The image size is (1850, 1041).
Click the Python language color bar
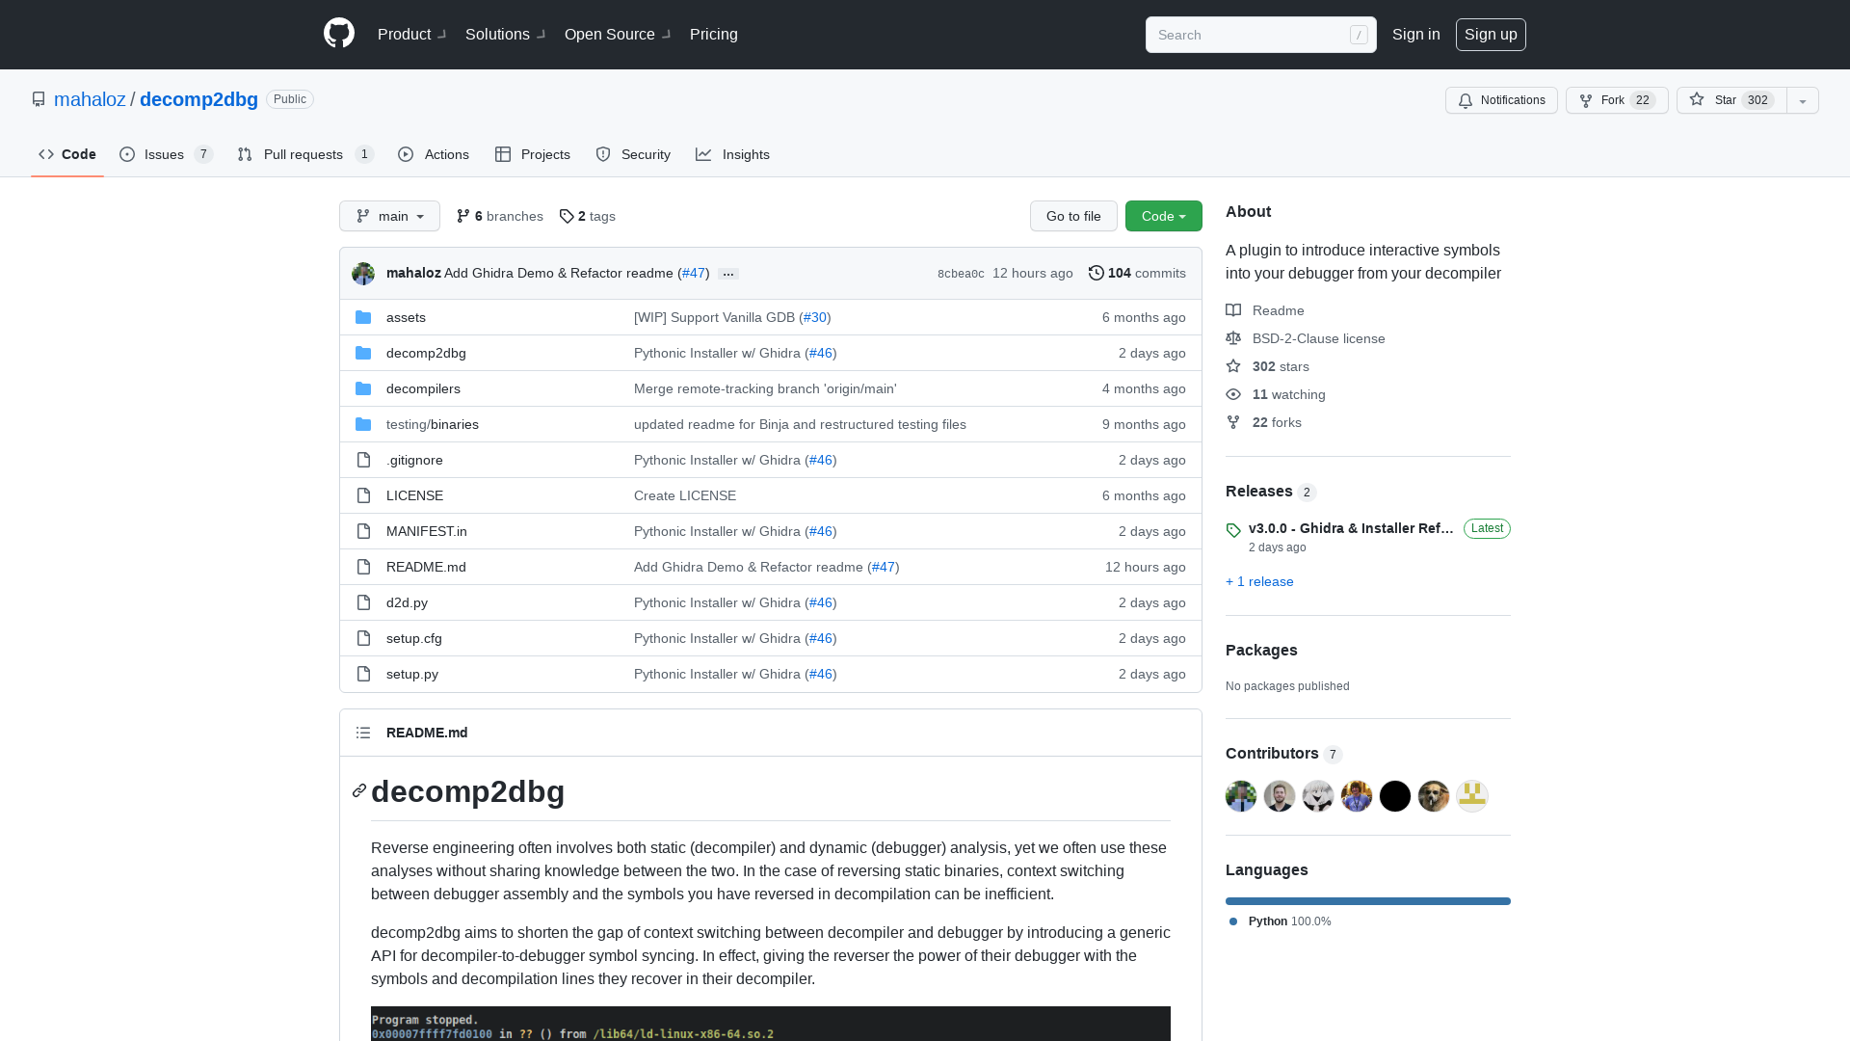click(1367, 900)
